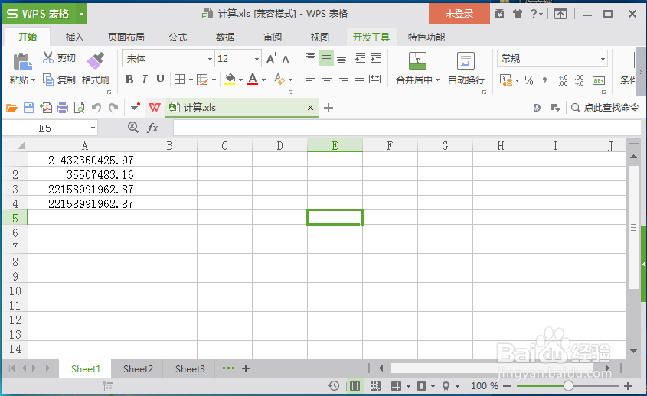Open the 公式 (Formulas) tab
Screen dimensions: 647x396
tap(178, 37)
